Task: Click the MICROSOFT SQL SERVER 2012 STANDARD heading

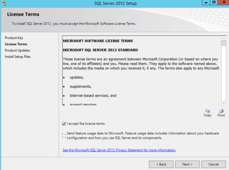Action: (x=100, y=50)
